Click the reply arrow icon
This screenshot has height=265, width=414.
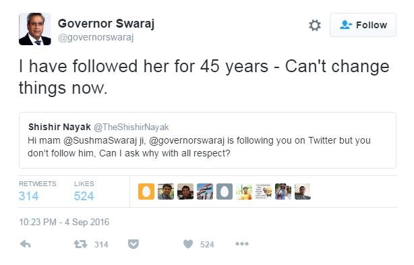(26, 244)
